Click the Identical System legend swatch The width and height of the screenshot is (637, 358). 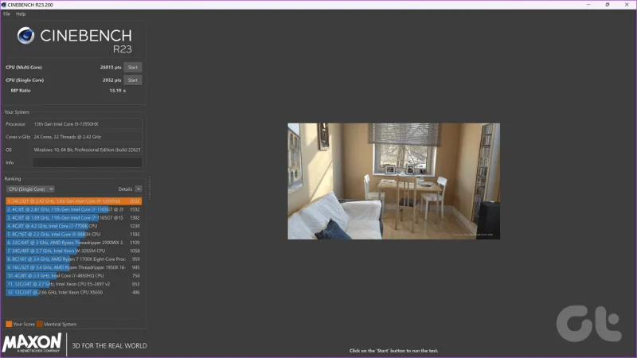click(x=39, y=324)
